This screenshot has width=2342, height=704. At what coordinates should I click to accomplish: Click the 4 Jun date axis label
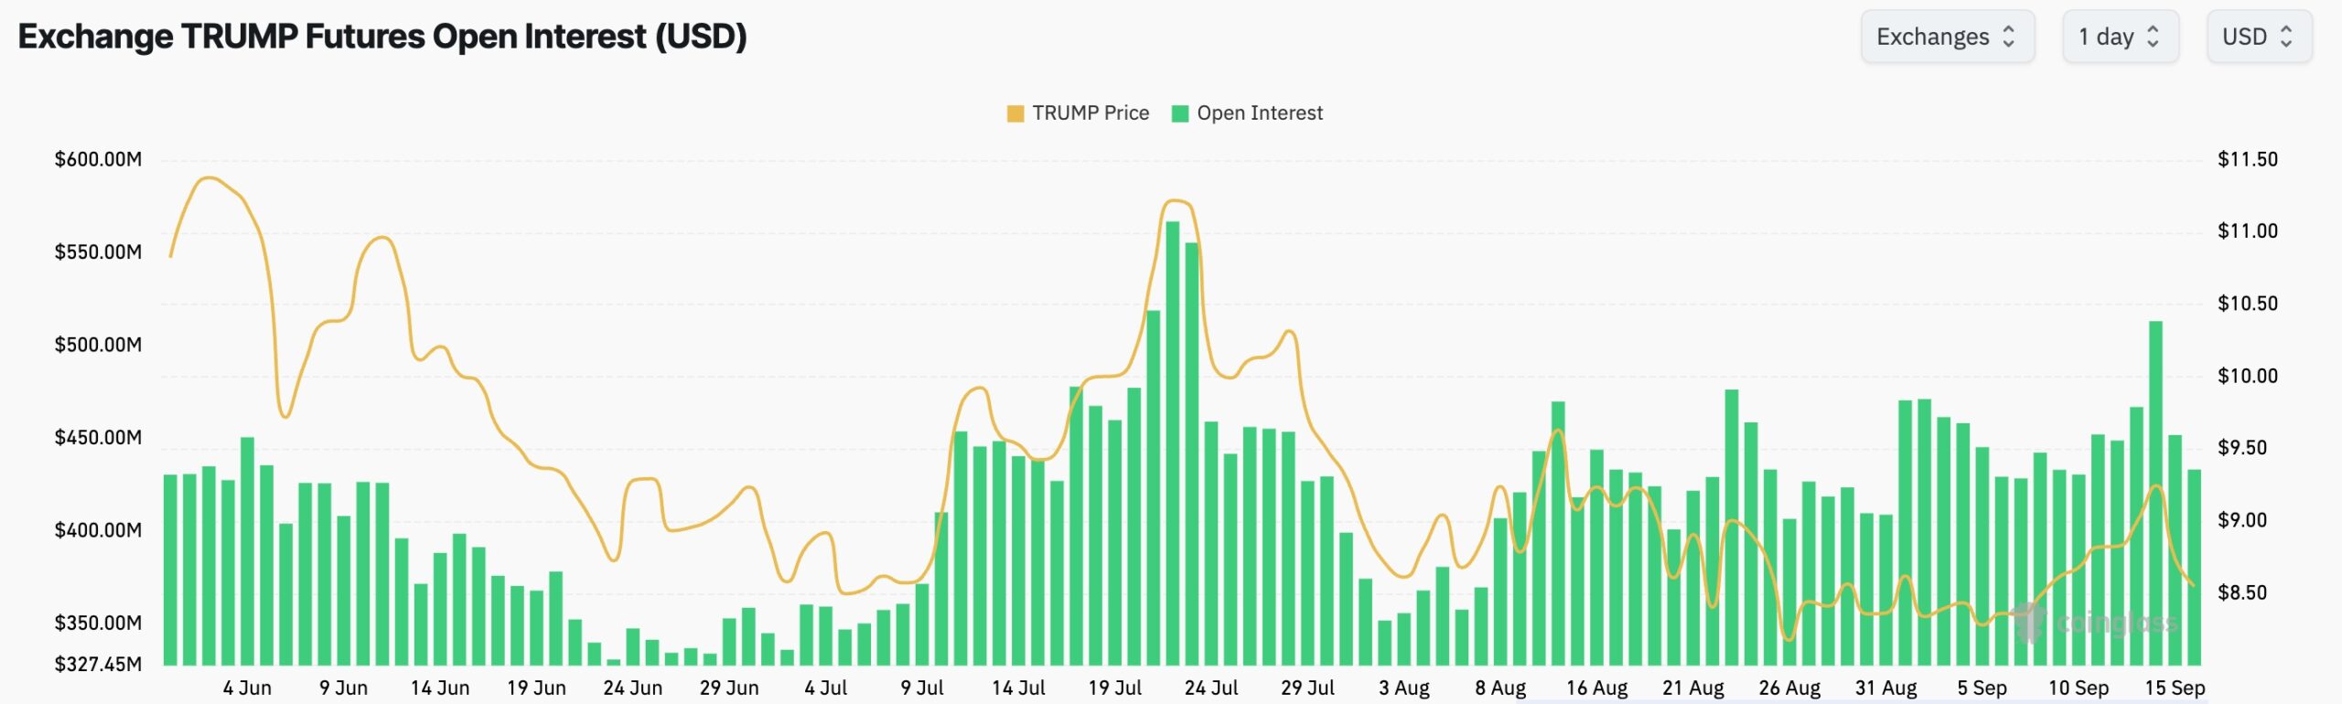249,687
